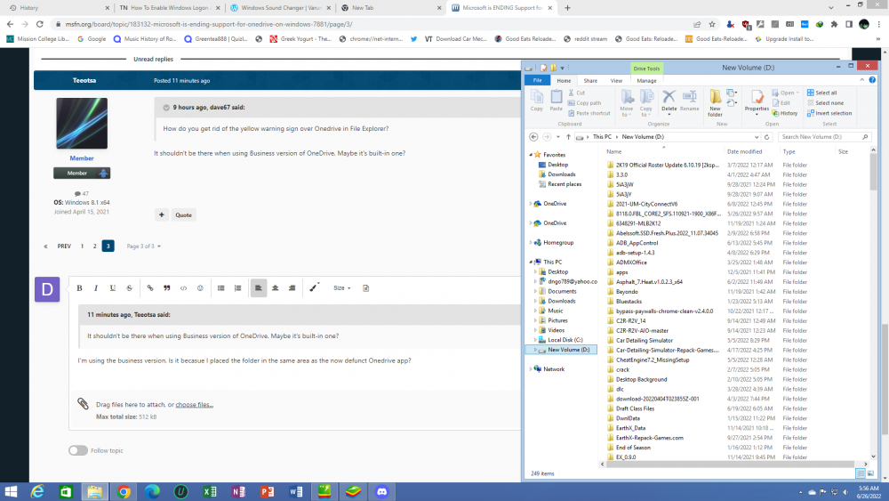Open Properties from the Explorer ribbon
Viewport: 889px width, 501px height.
[x=757, y=101]
